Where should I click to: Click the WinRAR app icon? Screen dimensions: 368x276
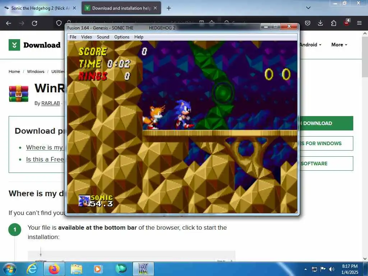click(x=19, y=94)
